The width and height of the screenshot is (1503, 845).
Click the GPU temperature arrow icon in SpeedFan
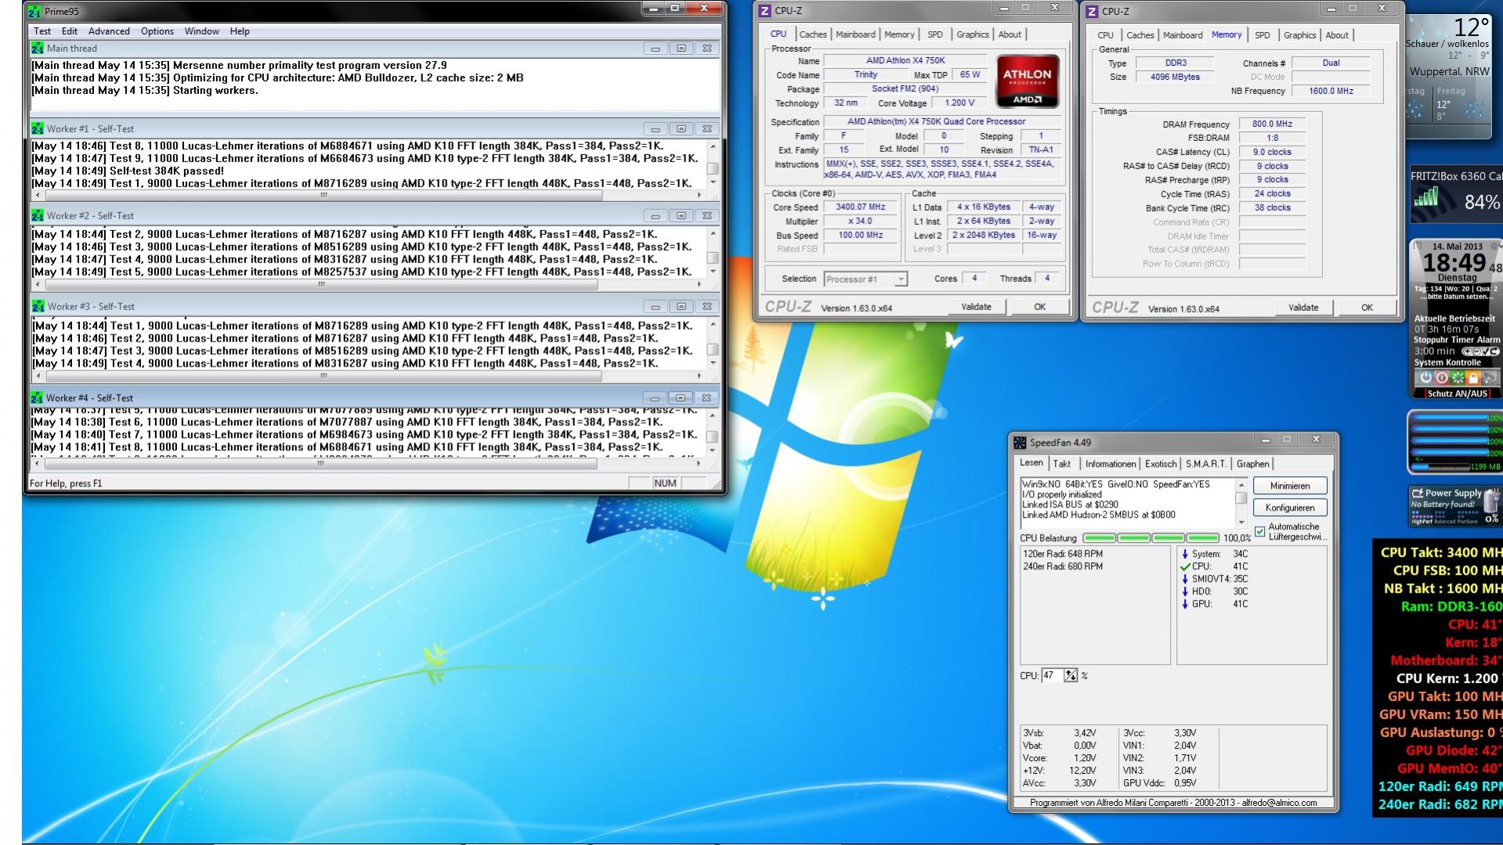1185,604
